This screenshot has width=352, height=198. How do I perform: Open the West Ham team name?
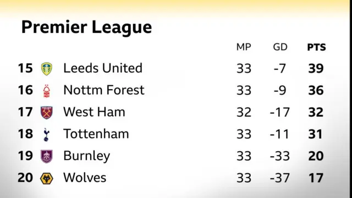point(94,112)
